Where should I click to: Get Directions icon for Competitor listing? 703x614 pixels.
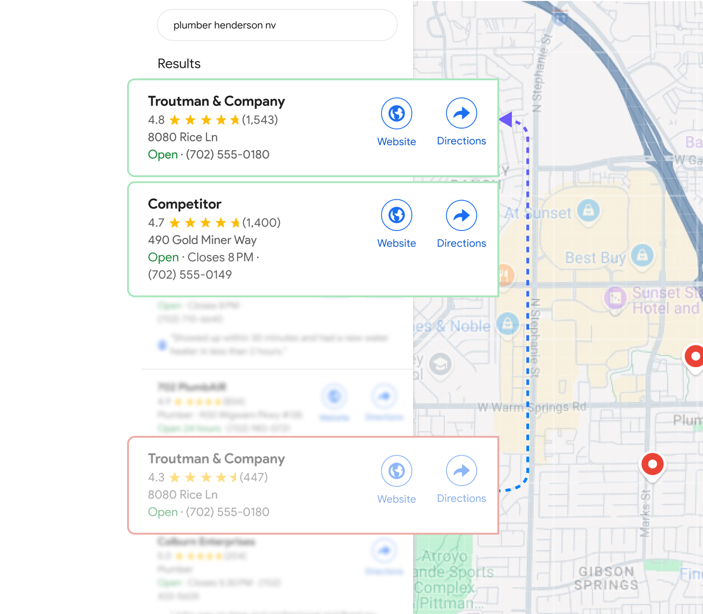pos(461,215)
